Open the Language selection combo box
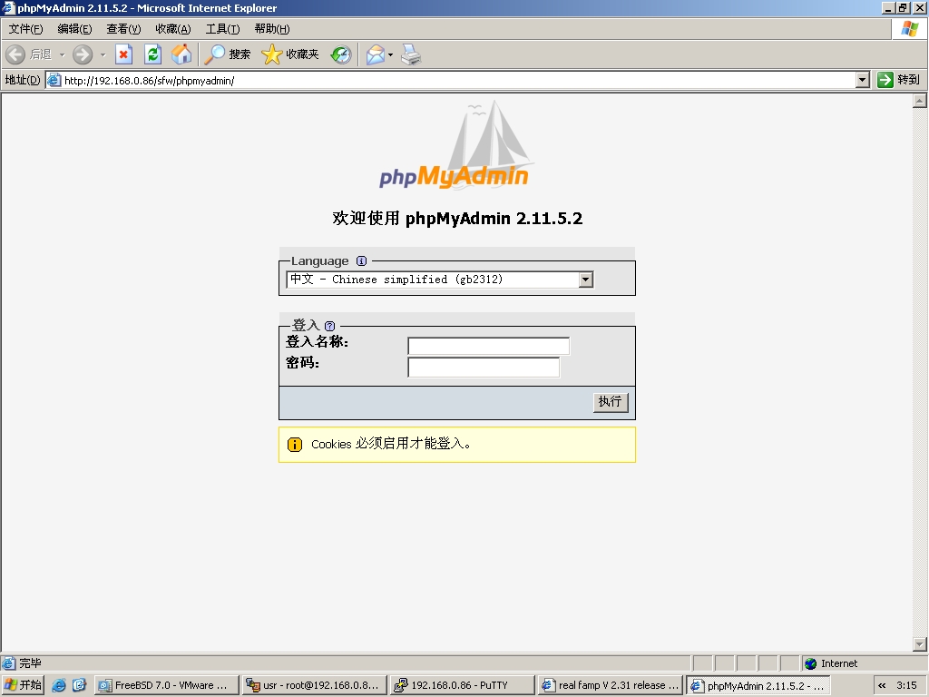This screenshot has height=697, width=929. 440,280
